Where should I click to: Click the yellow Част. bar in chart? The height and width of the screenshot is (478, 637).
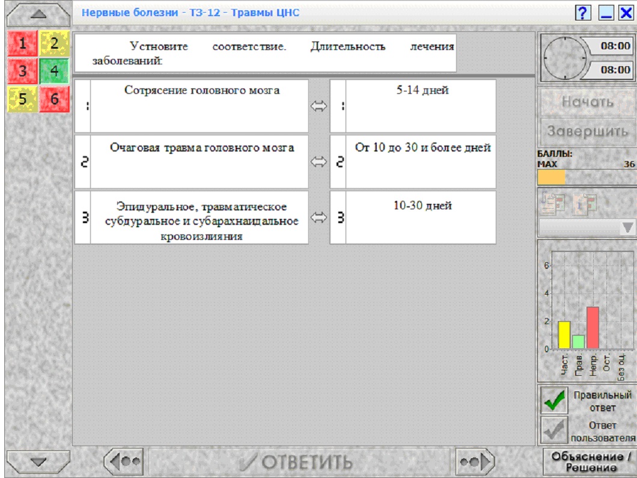point(564,335)
